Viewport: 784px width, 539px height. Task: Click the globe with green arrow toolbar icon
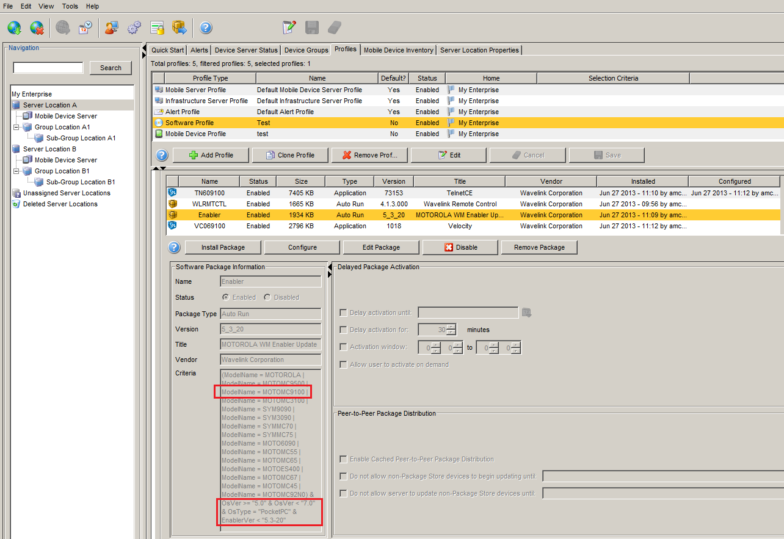click(15, 27)
